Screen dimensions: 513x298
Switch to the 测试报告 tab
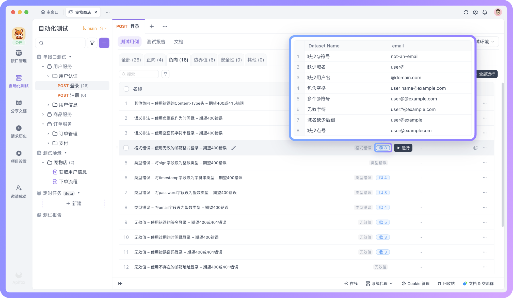(156, 42)
